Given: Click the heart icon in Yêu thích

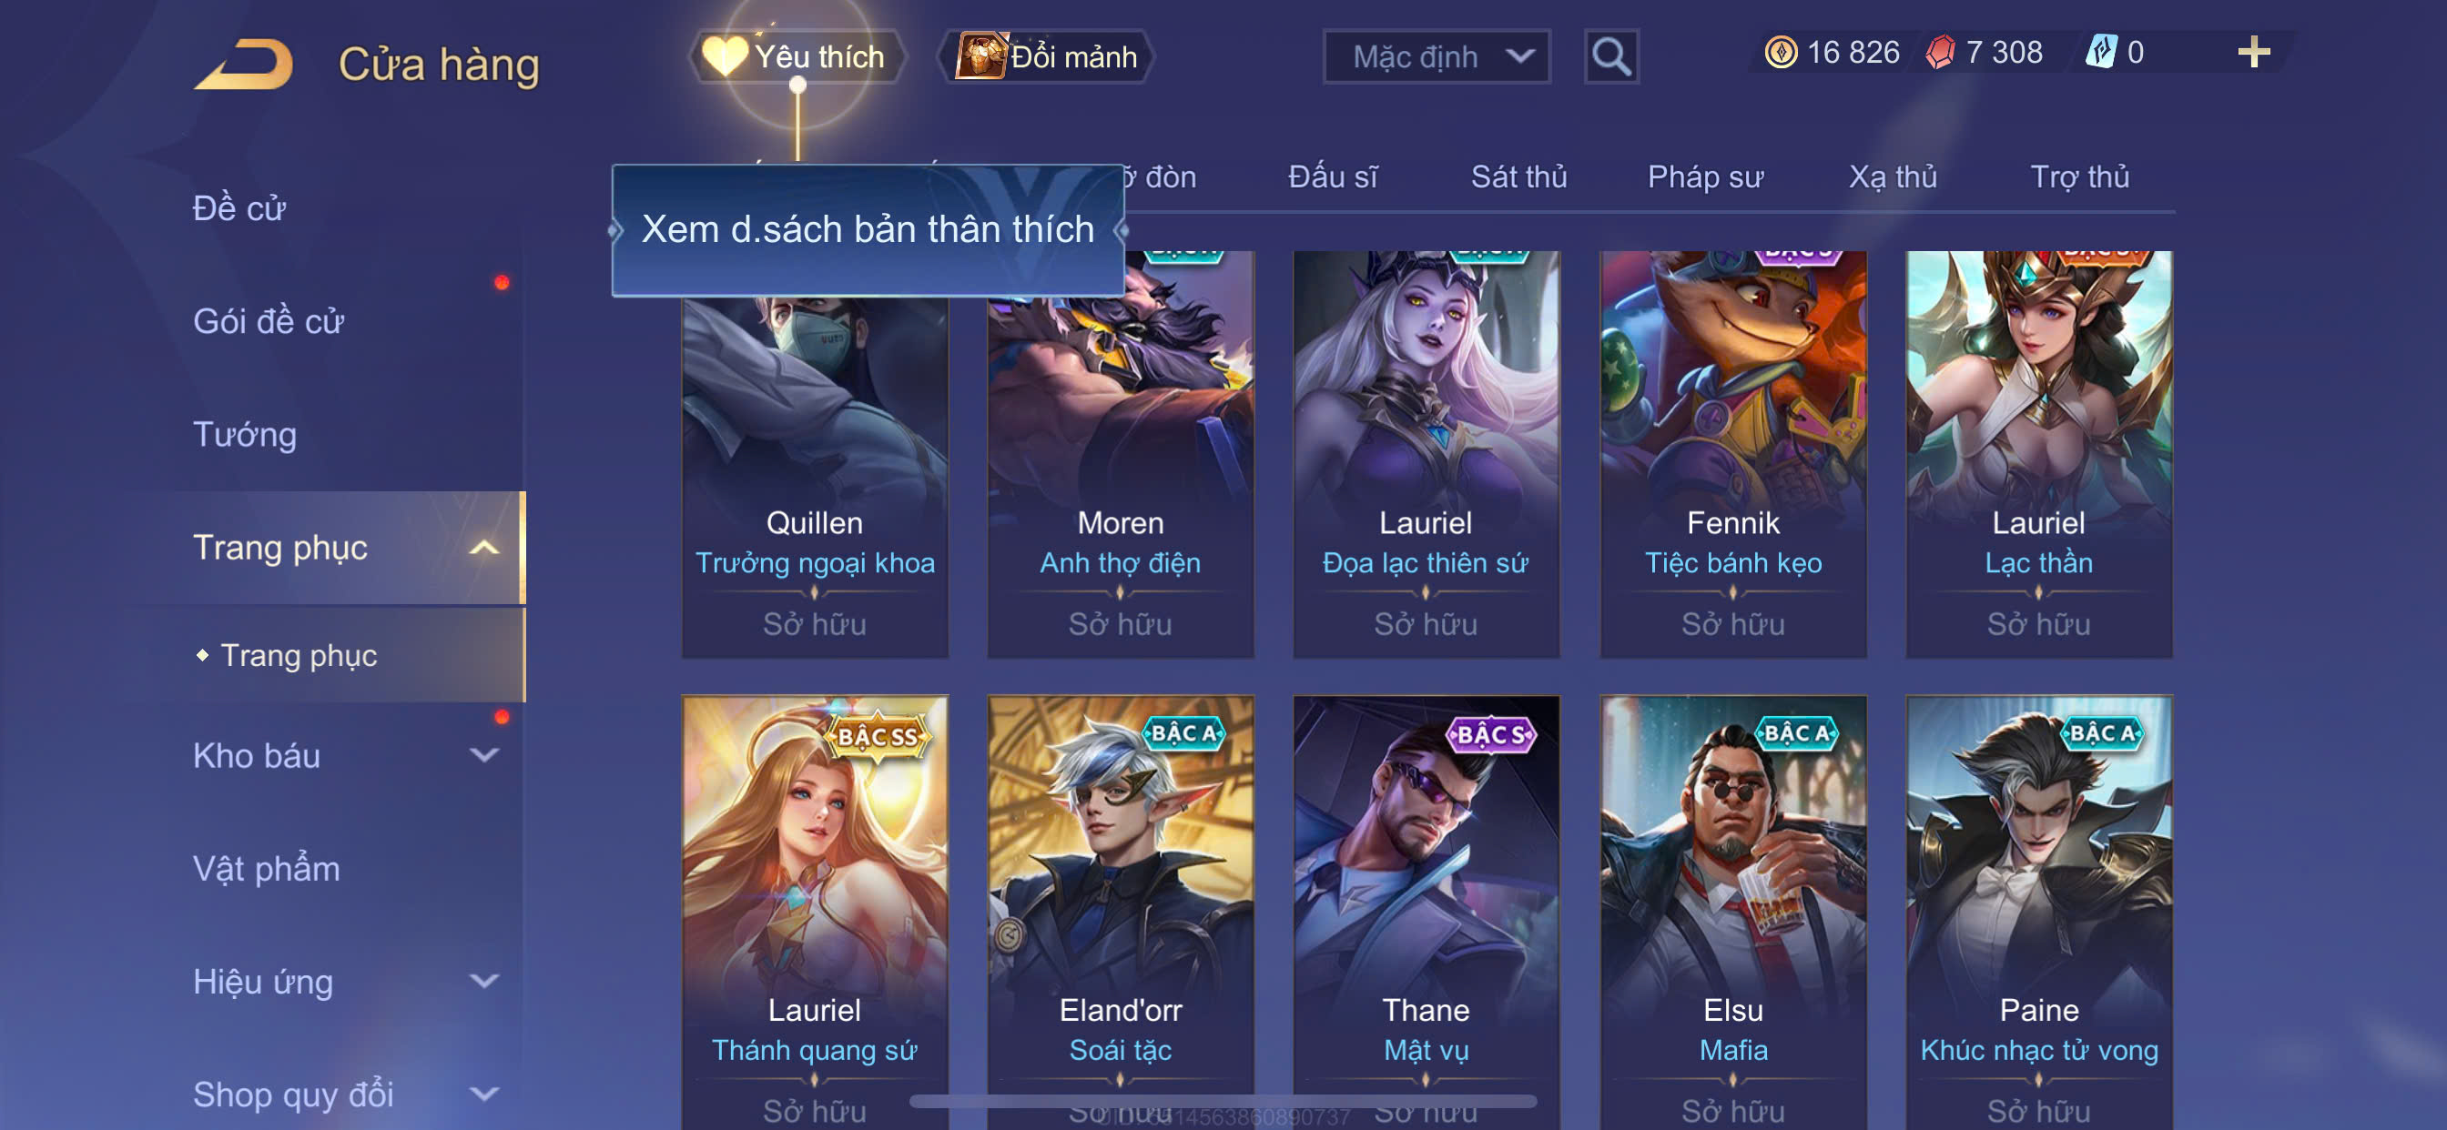Looking at the screenshot, I should click(x=725, y=56).
